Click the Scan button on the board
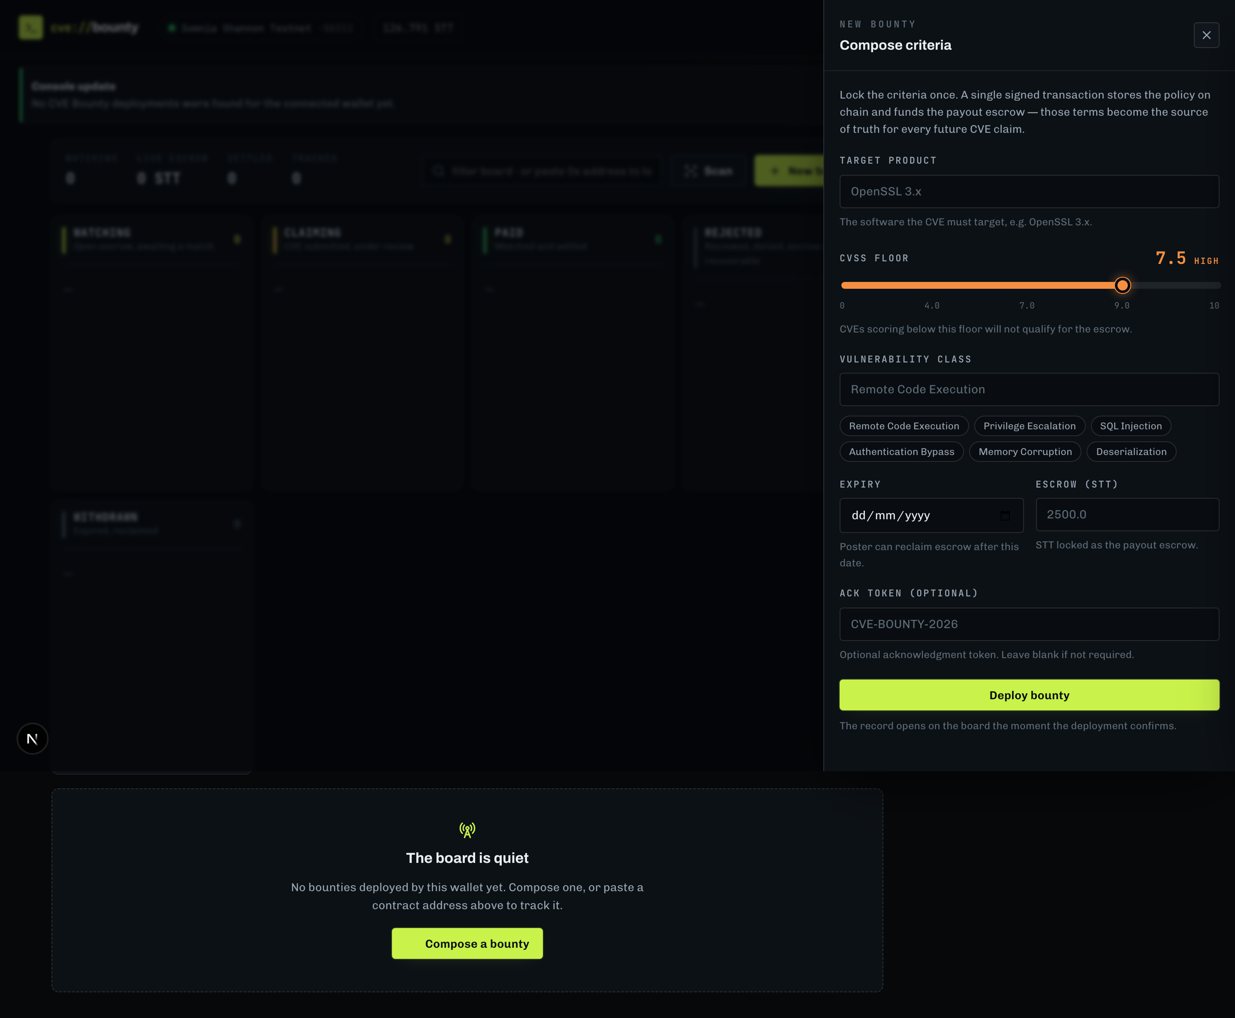The width and height of the screenshot is (1235, 1018). coord(708,171)
